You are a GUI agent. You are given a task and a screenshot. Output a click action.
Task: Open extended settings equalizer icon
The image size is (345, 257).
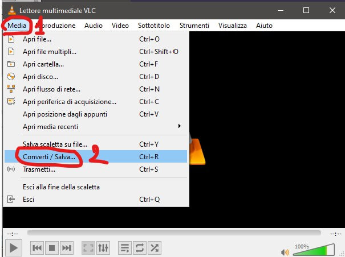(x=103, y=248)
